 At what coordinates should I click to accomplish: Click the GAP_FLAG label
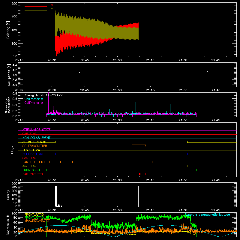click(29, 133)
